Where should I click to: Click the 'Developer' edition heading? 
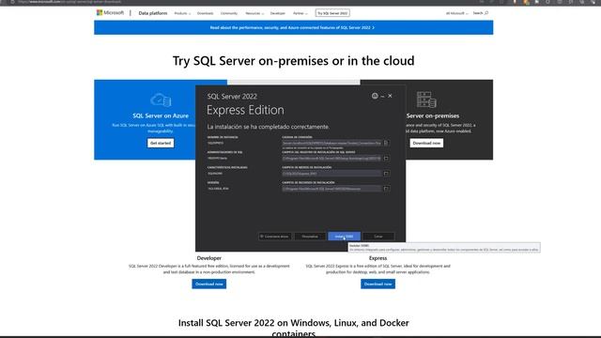(x=208, y=258)
